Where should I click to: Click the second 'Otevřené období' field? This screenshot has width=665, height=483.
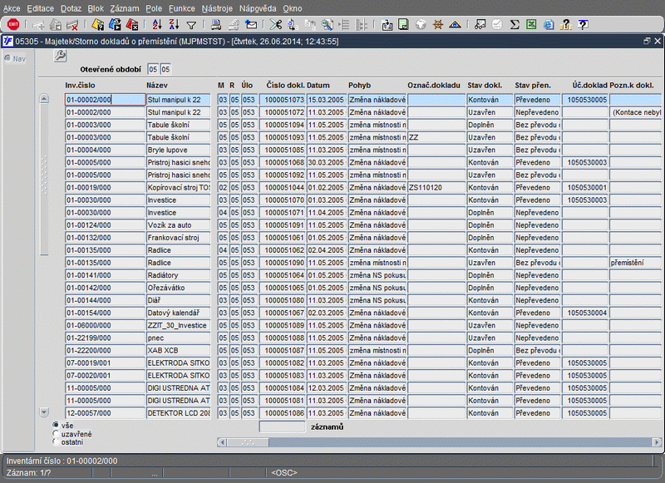(x=165, y=69)
